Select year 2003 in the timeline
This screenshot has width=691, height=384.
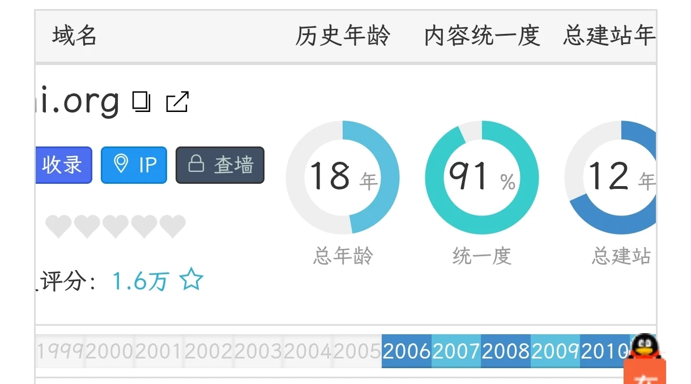[x=258, y=352]
